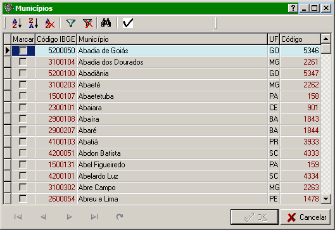
Task: Click the scrollbar up arrow
Action: [326, 39]
